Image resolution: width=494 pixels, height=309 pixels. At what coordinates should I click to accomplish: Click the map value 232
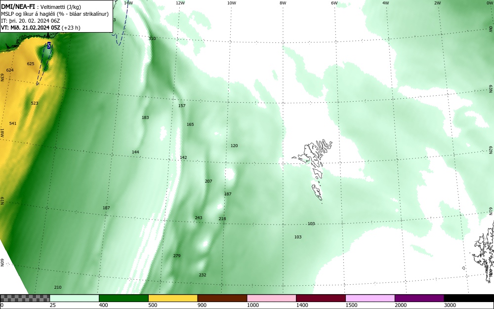[x=202, y=275]
